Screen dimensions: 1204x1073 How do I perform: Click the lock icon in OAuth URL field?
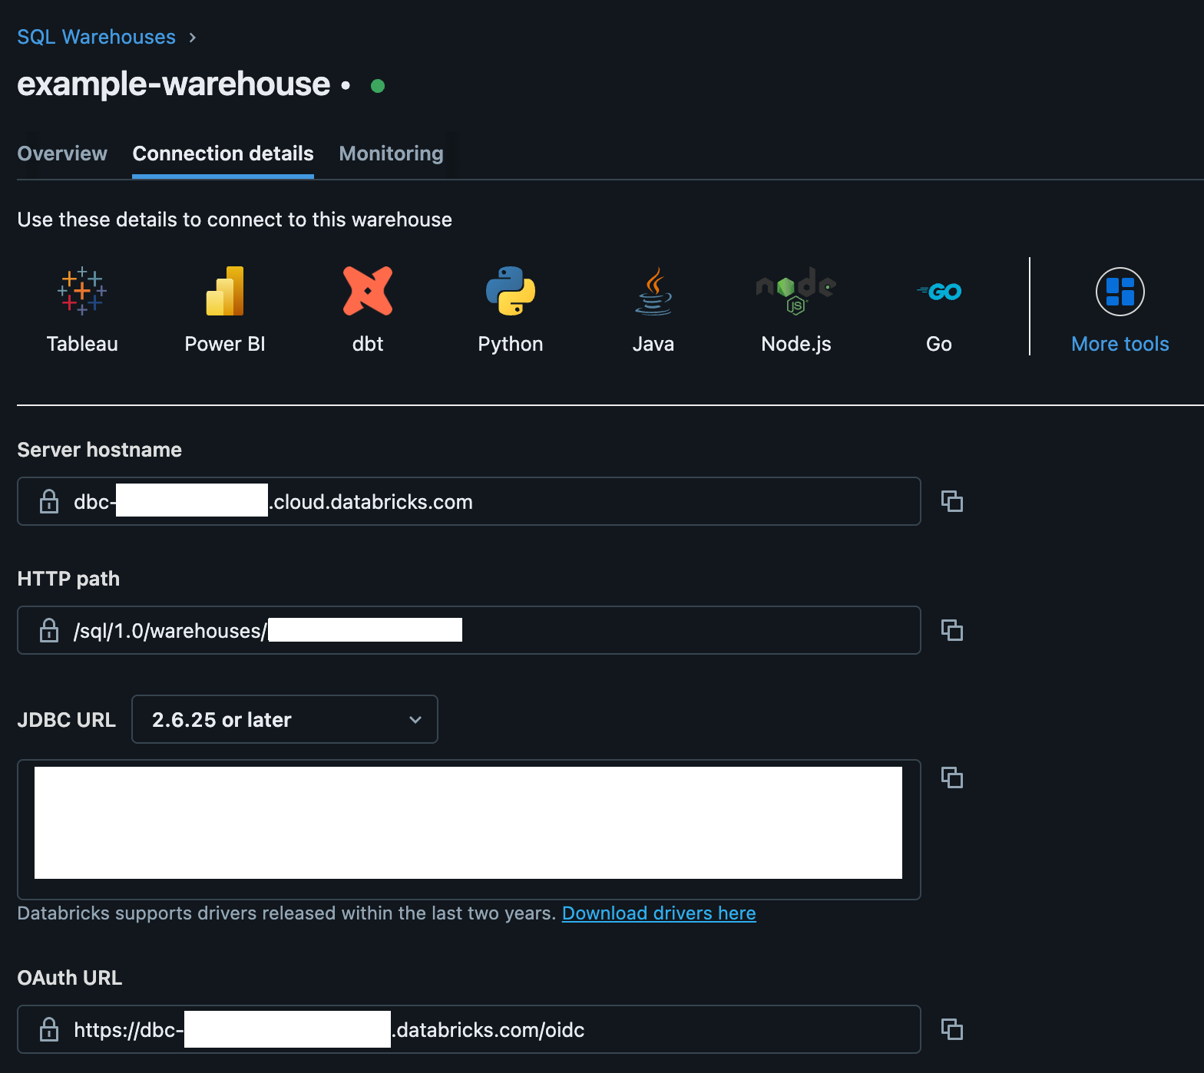coord(49,1029)
